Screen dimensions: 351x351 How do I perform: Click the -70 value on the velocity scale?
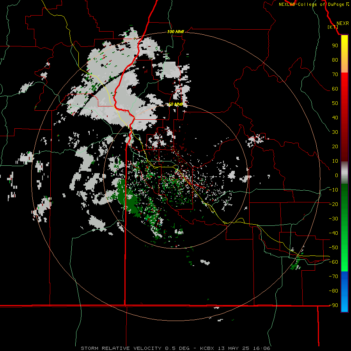tap(333, 277)
